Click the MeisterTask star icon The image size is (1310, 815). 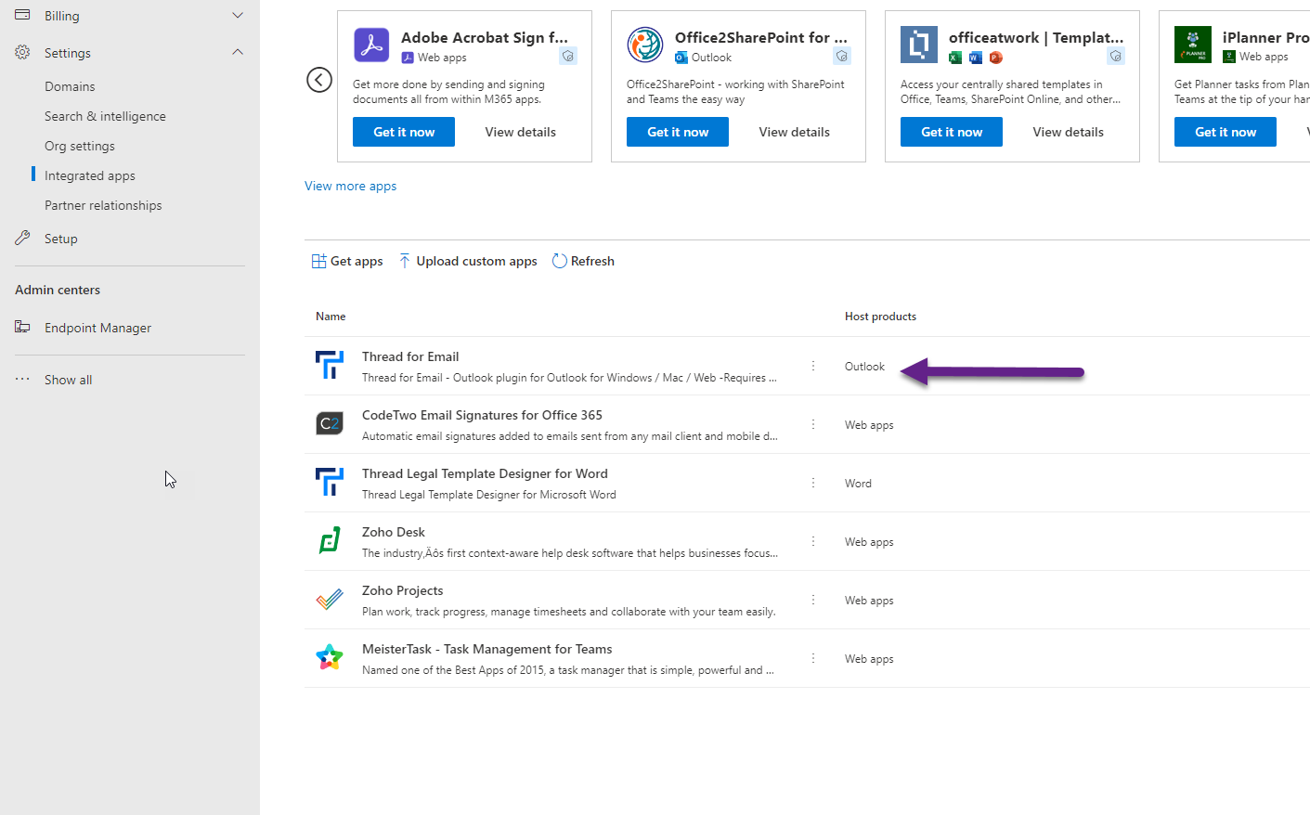(x=330, y=657)
